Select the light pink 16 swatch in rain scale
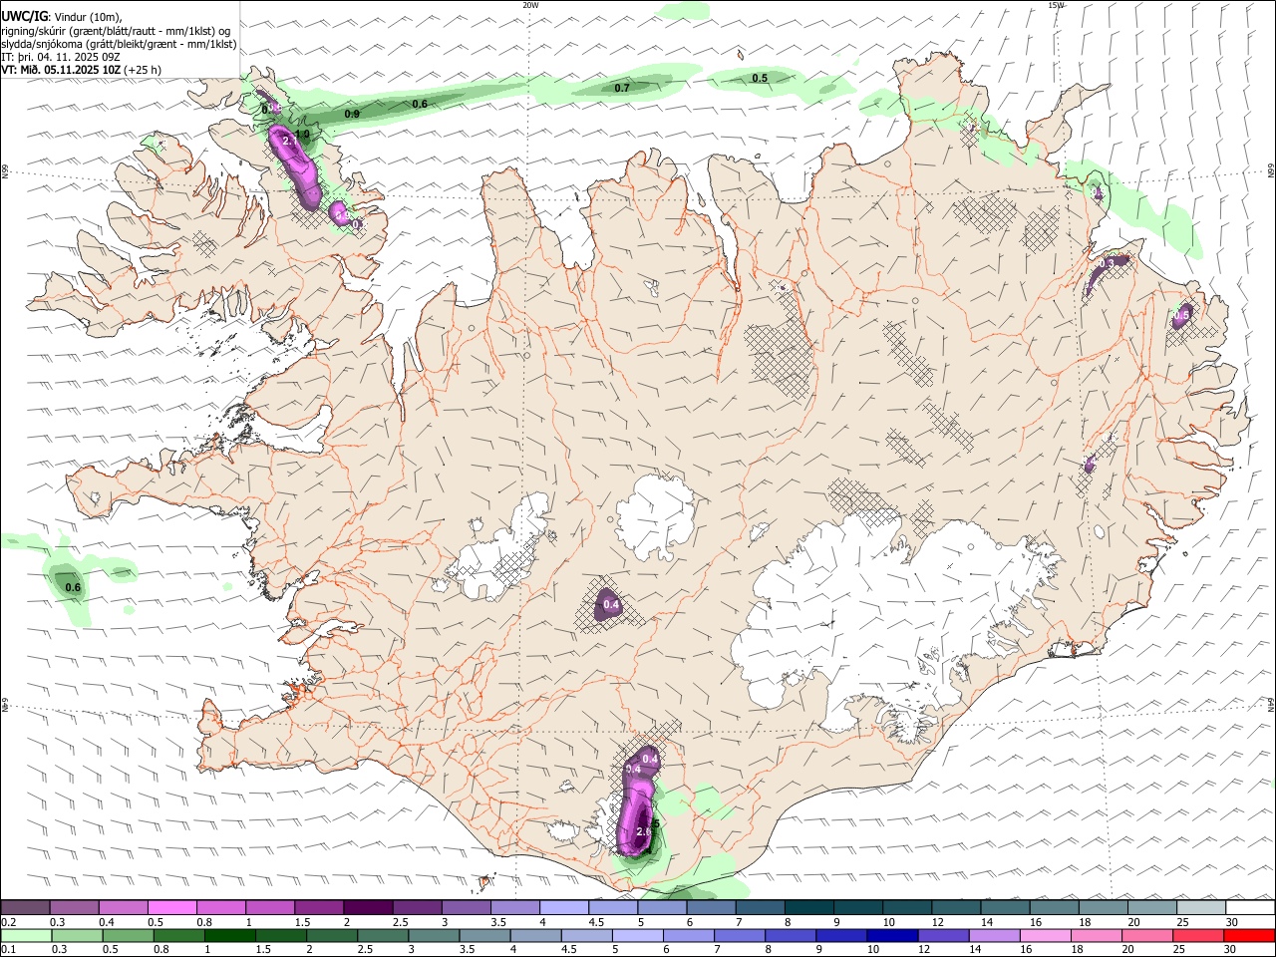Image resolution: width=1276 pixels, height=957 pixels. coord(1046,935)
